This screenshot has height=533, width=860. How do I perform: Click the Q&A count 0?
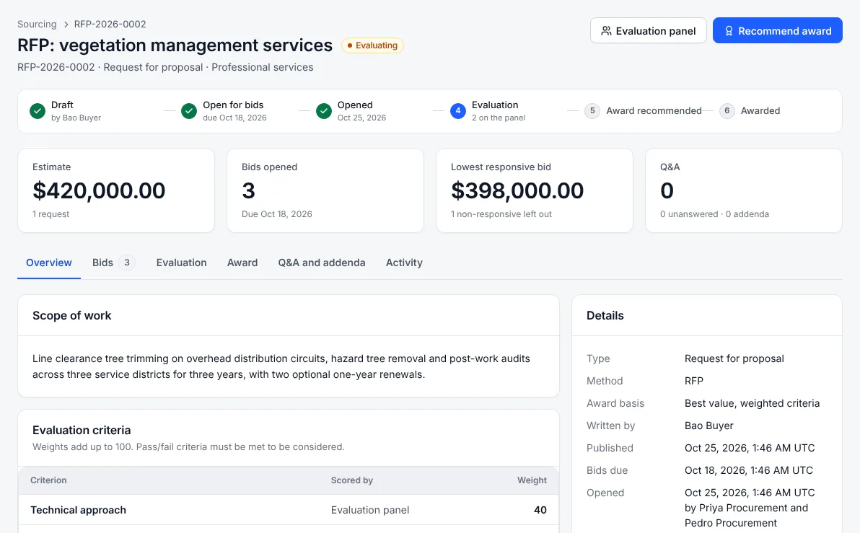point(667,191)
